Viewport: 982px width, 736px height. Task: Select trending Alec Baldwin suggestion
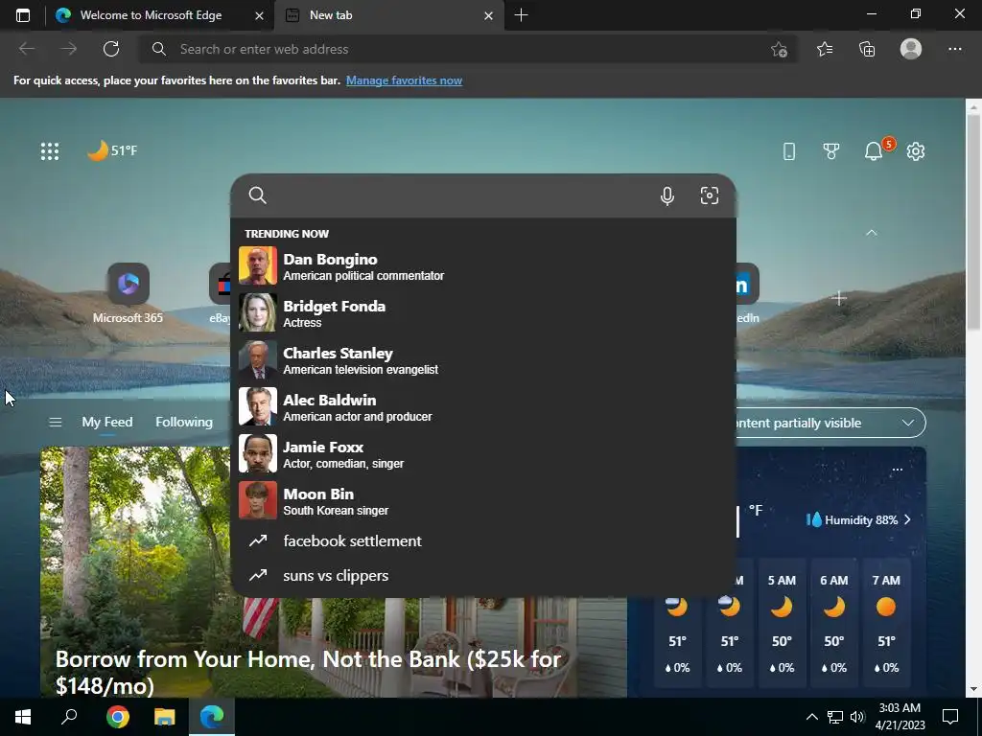(483, 406)
